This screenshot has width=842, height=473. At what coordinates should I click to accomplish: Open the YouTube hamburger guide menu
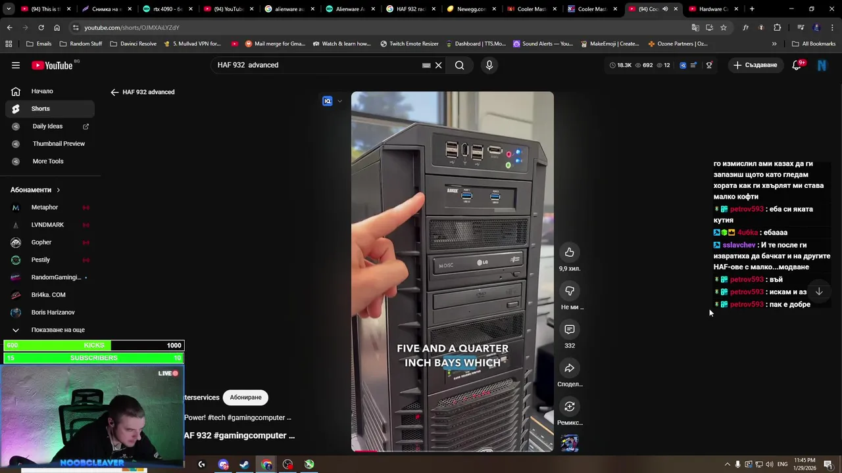(16, 65)
